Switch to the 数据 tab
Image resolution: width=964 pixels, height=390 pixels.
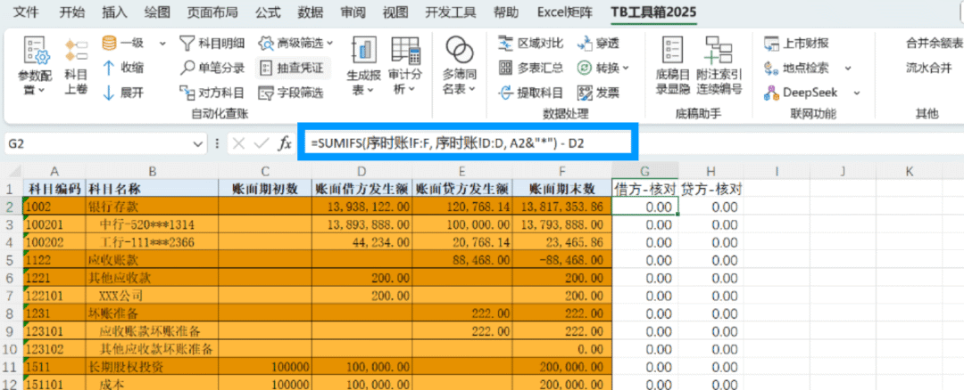tap(311, 12)
